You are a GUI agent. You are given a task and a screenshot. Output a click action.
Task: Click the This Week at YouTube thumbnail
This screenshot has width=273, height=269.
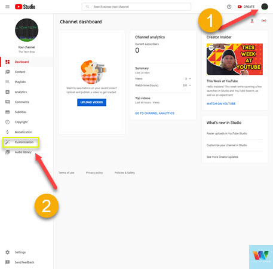point(235,59)
